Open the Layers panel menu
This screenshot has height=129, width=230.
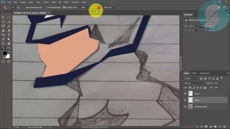pyautogui.click(x=228, y=73)
